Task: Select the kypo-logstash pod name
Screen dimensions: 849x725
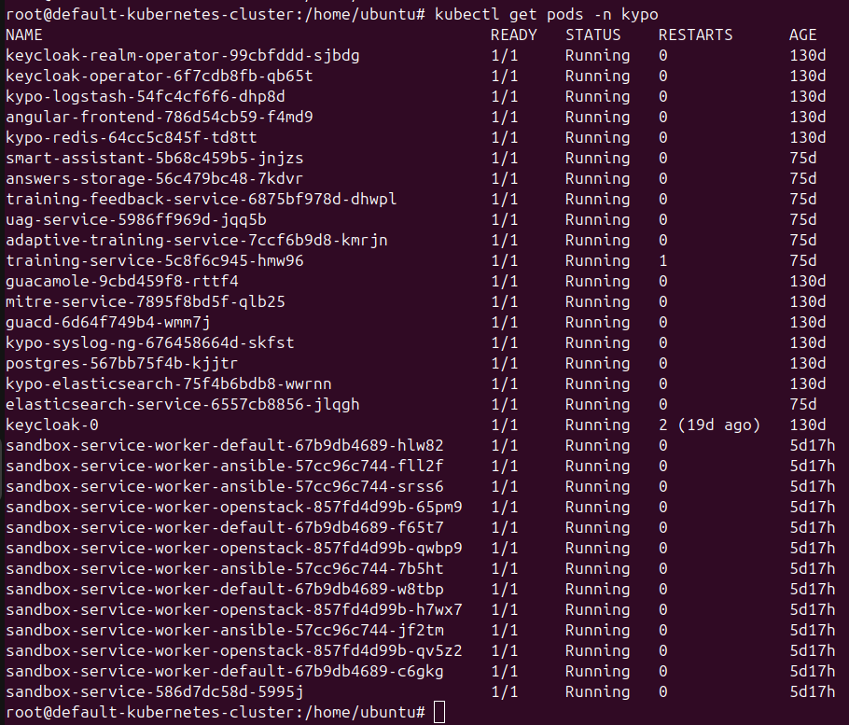Action: point(145,97)
